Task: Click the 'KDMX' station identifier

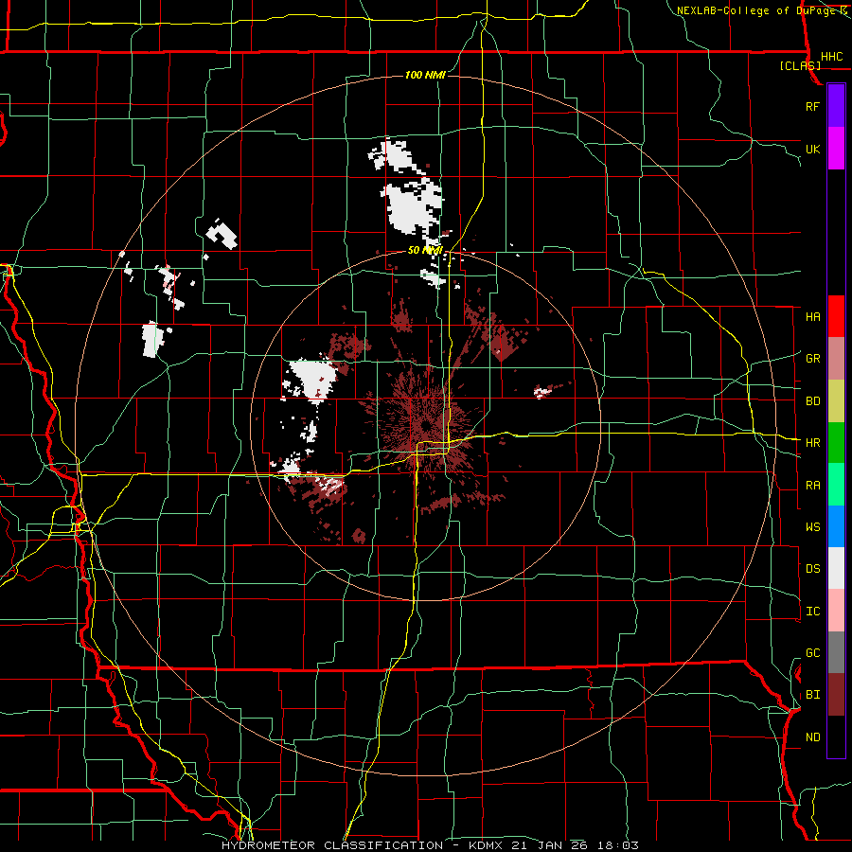Action: point(487,845)
